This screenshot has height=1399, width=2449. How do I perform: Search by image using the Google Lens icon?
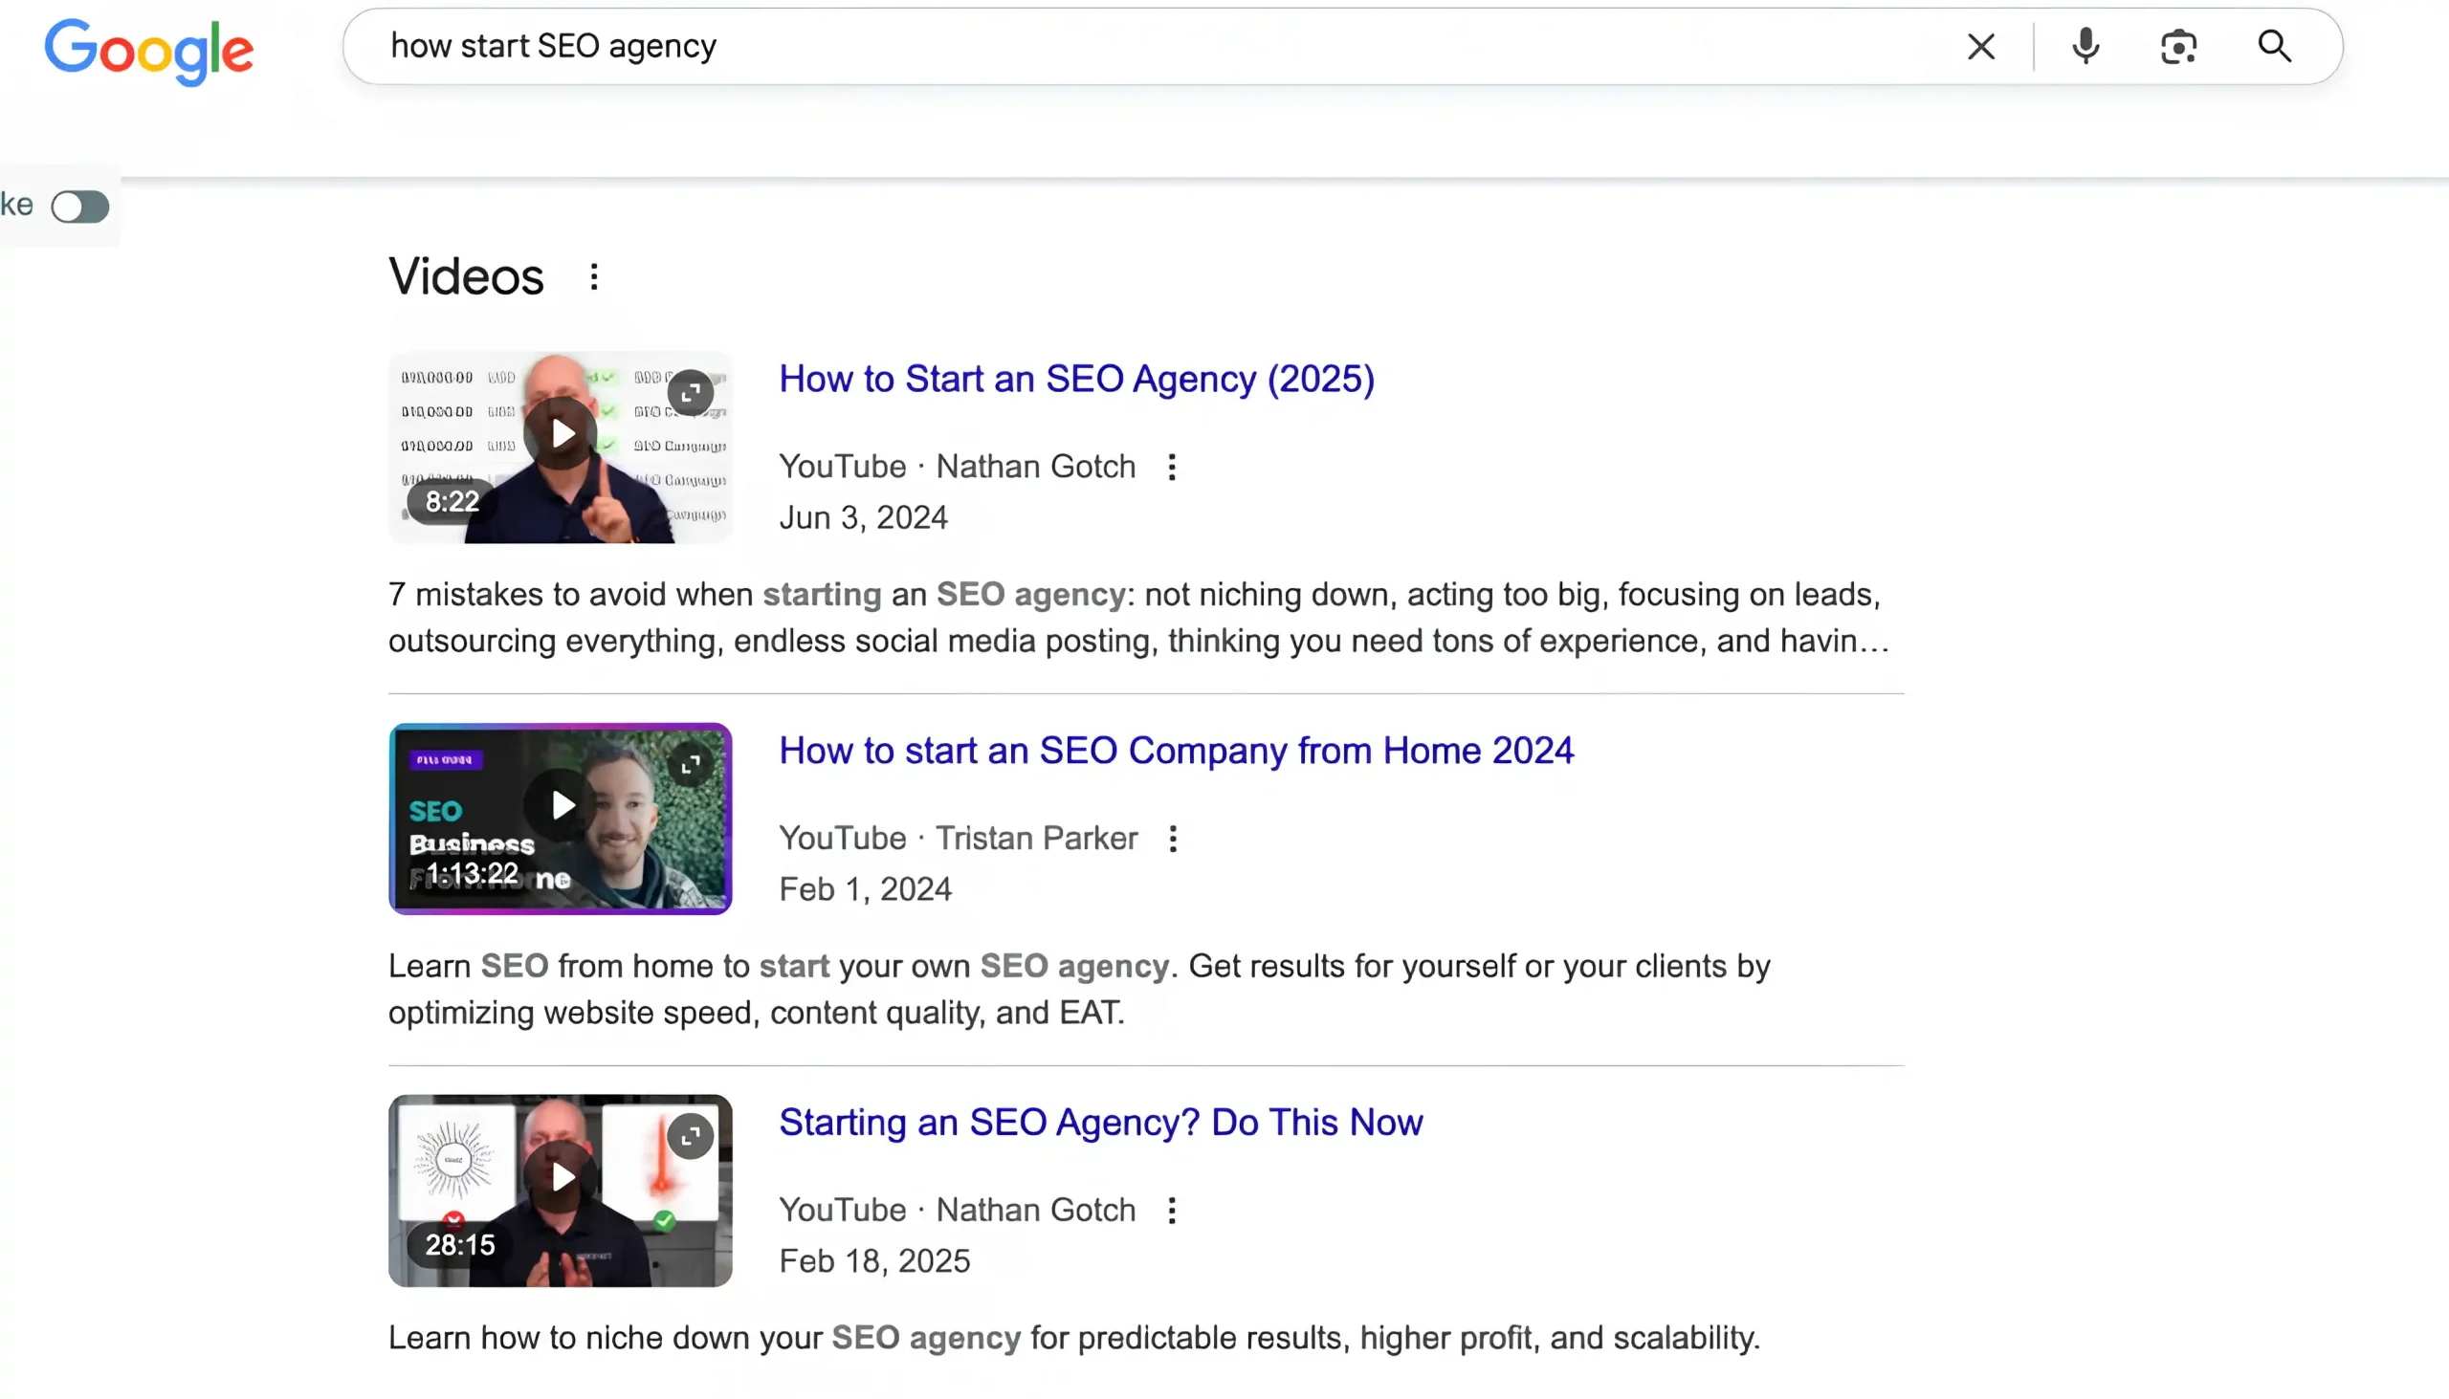pyautogui.click(x=2179, y=46)
